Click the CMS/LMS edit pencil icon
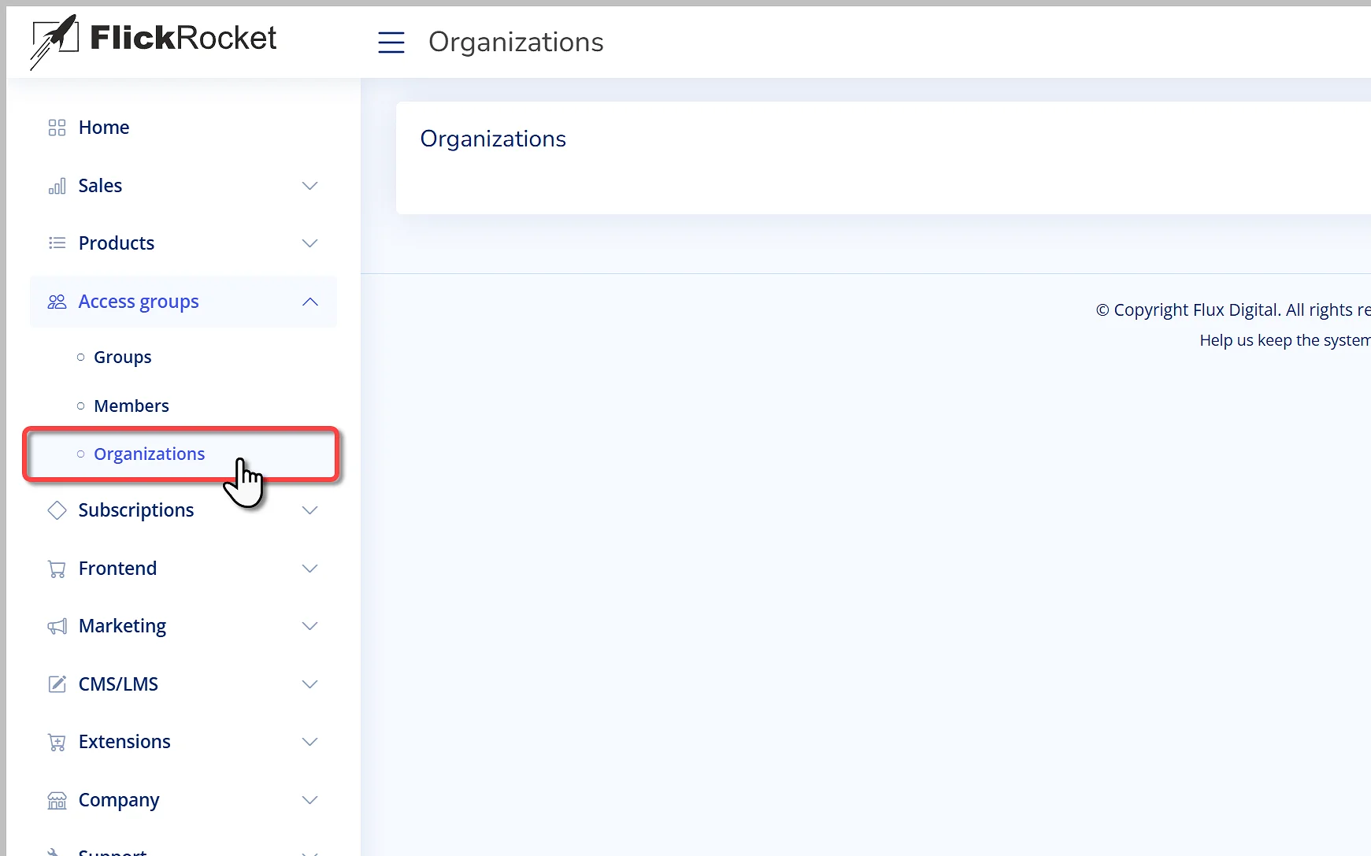Viewport: 1371px width, 856px height. coord(57,684)
